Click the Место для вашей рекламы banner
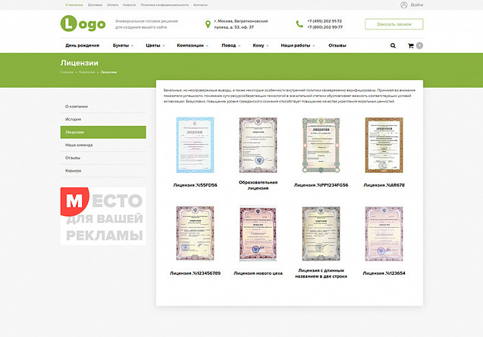 pos(103,216)
